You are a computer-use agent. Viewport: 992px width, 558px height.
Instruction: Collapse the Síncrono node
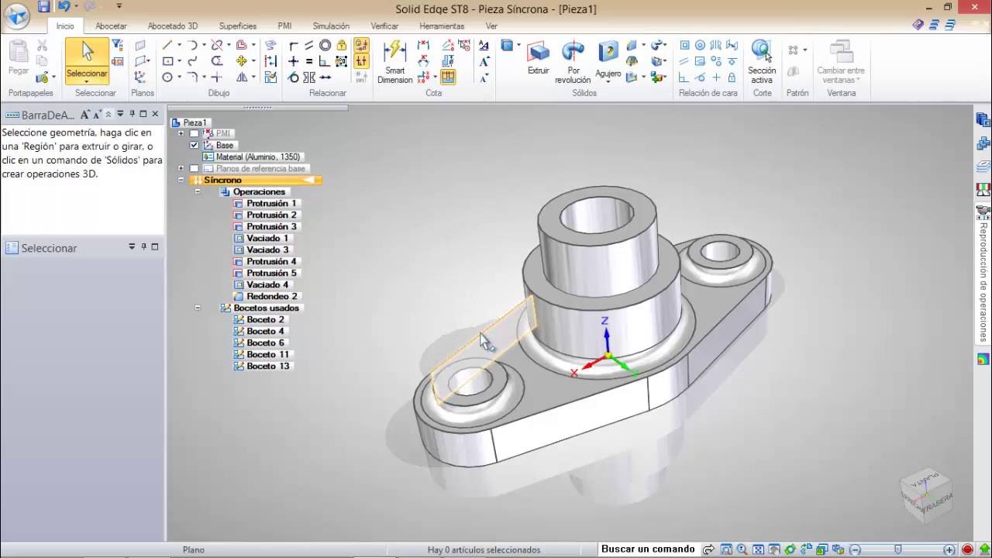tap(181, 180)
